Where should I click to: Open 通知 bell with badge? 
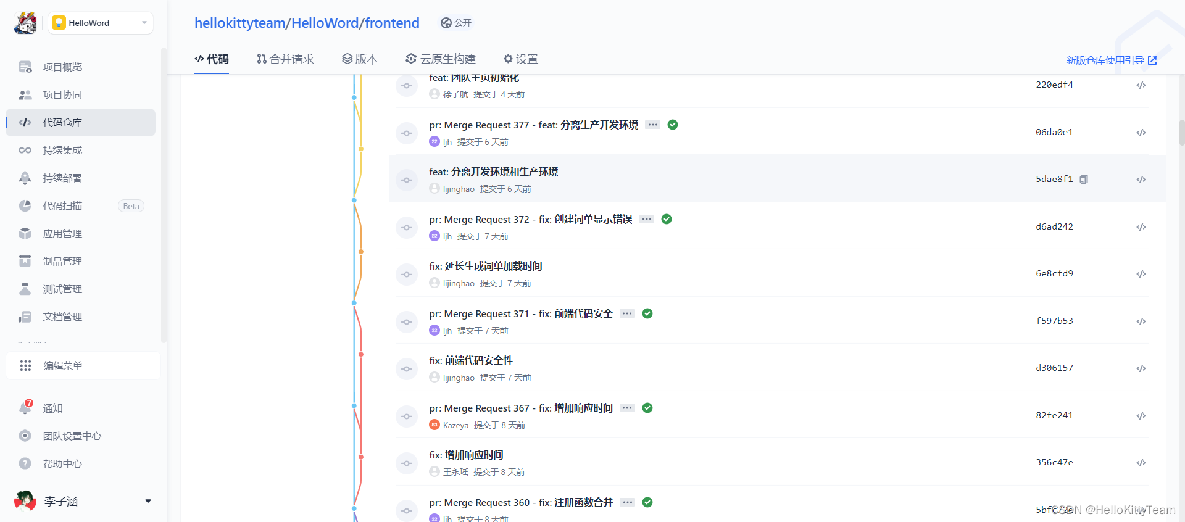[x=80, y=408]
